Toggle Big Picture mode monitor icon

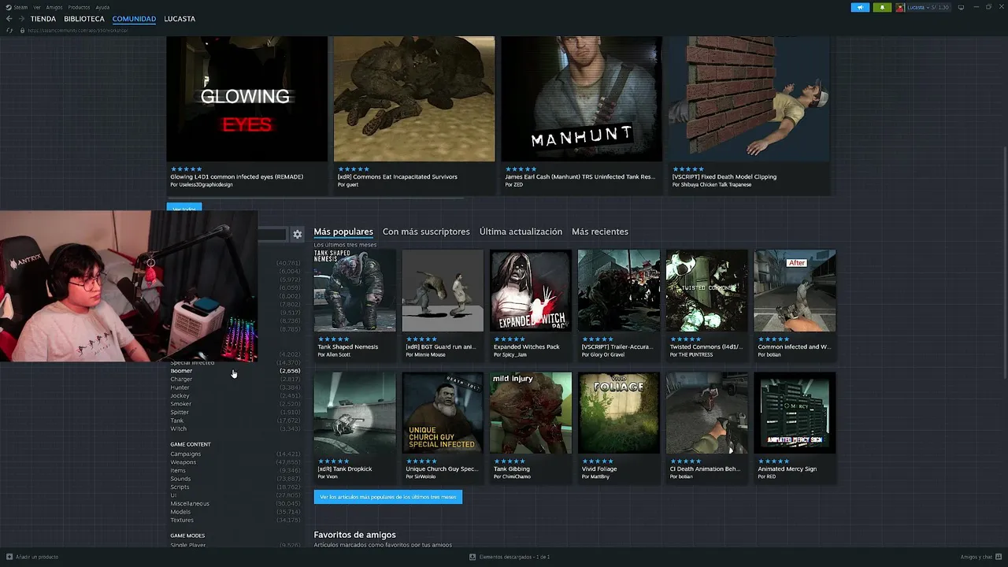[x=961, y=7]
